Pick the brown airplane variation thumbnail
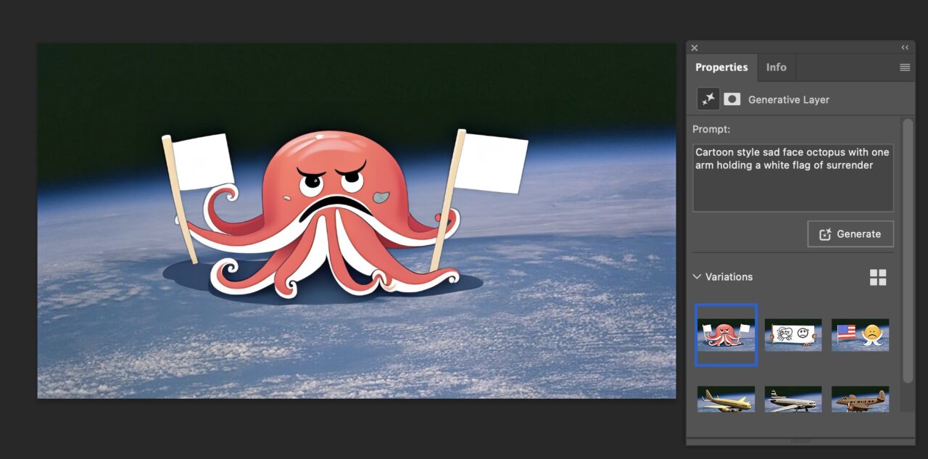The image size is (928, 459). [860, 400]
